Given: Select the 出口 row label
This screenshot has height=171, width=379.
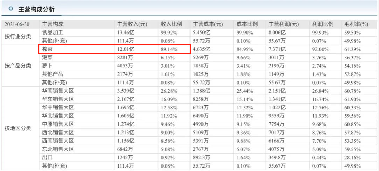Looking at the screenshot, I should (47, 157).
